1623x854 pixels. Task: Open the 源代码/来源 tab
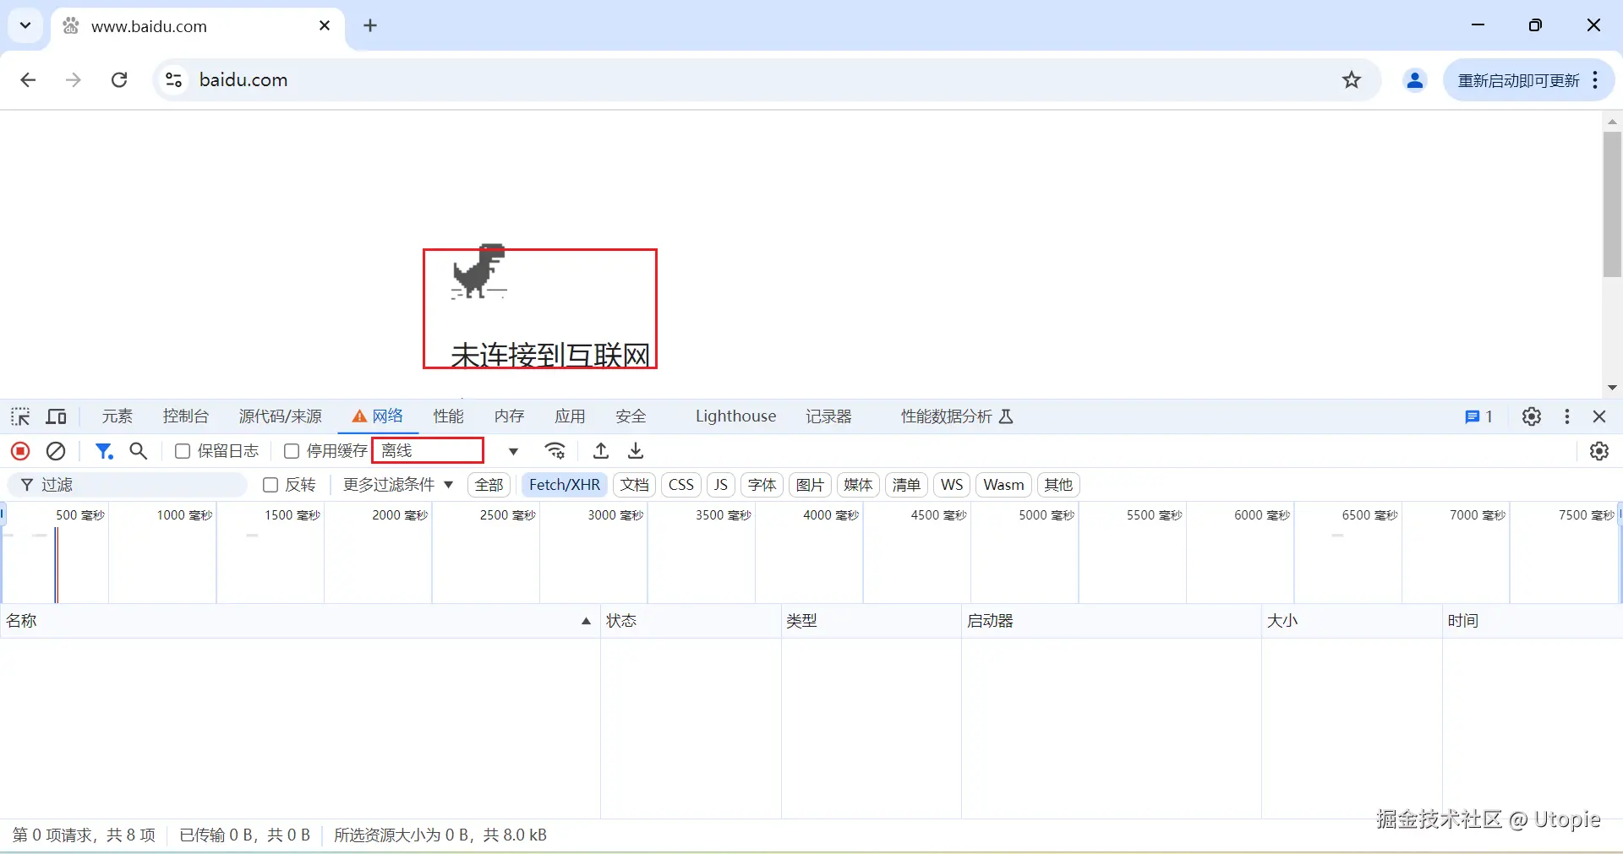281,416
